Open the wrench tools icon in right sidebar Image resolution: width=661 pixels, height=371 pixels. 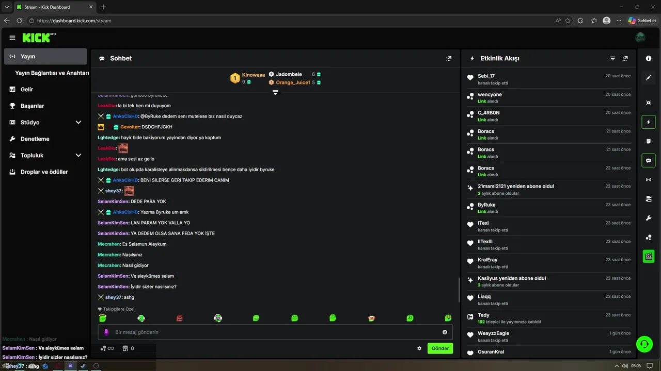[649, 218]
